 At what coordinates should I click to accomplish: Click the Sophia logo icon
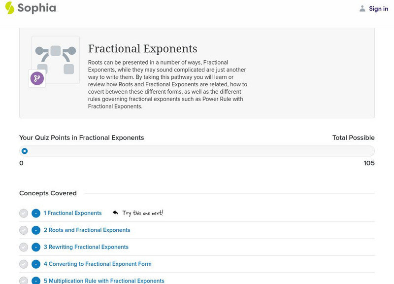tap(10, 8)
